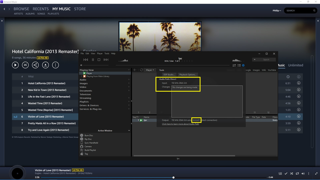The height and width of the screenshot is (180, 320).
Task: Refresh the media player view
Action: coord(141,70)
